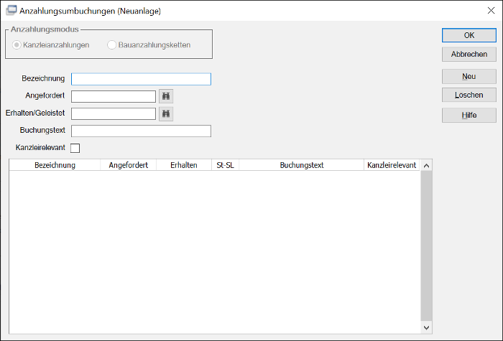Click the Kanzleirelevant column header
The height and width of the screenshot is (341, 503).
coord(392,165)
